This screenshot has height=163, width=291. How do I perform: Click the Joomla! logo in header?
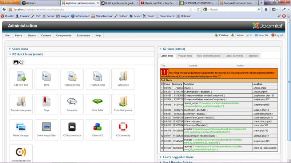coord(267,26)
